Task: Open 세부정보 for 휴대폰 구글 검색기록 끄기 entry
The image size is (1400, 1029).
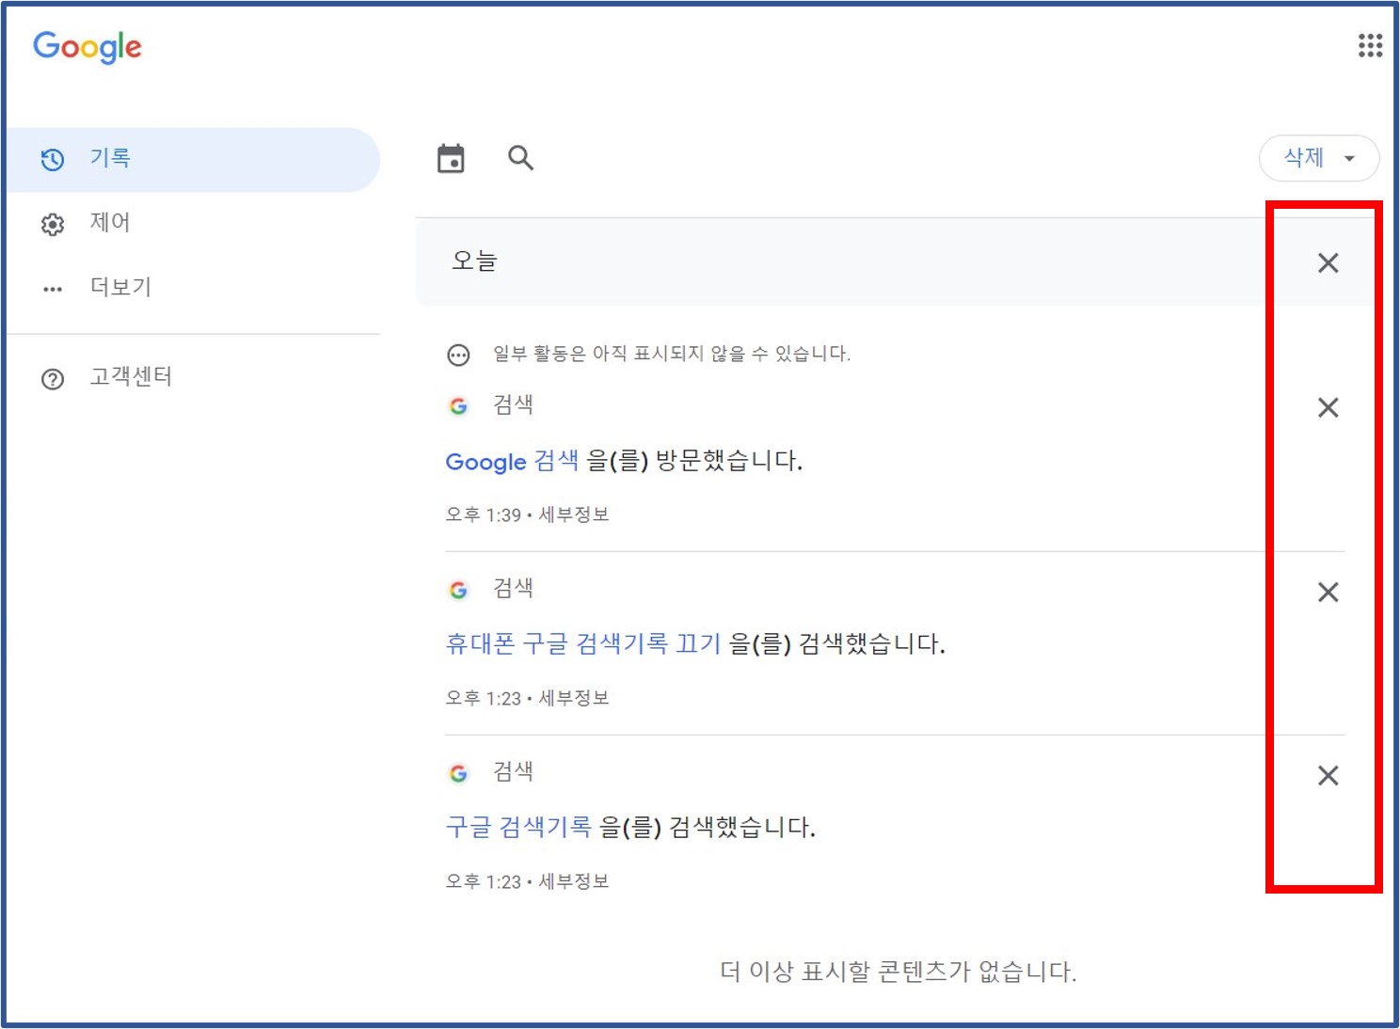Action: pyautogui.click(x=574, y=698)
